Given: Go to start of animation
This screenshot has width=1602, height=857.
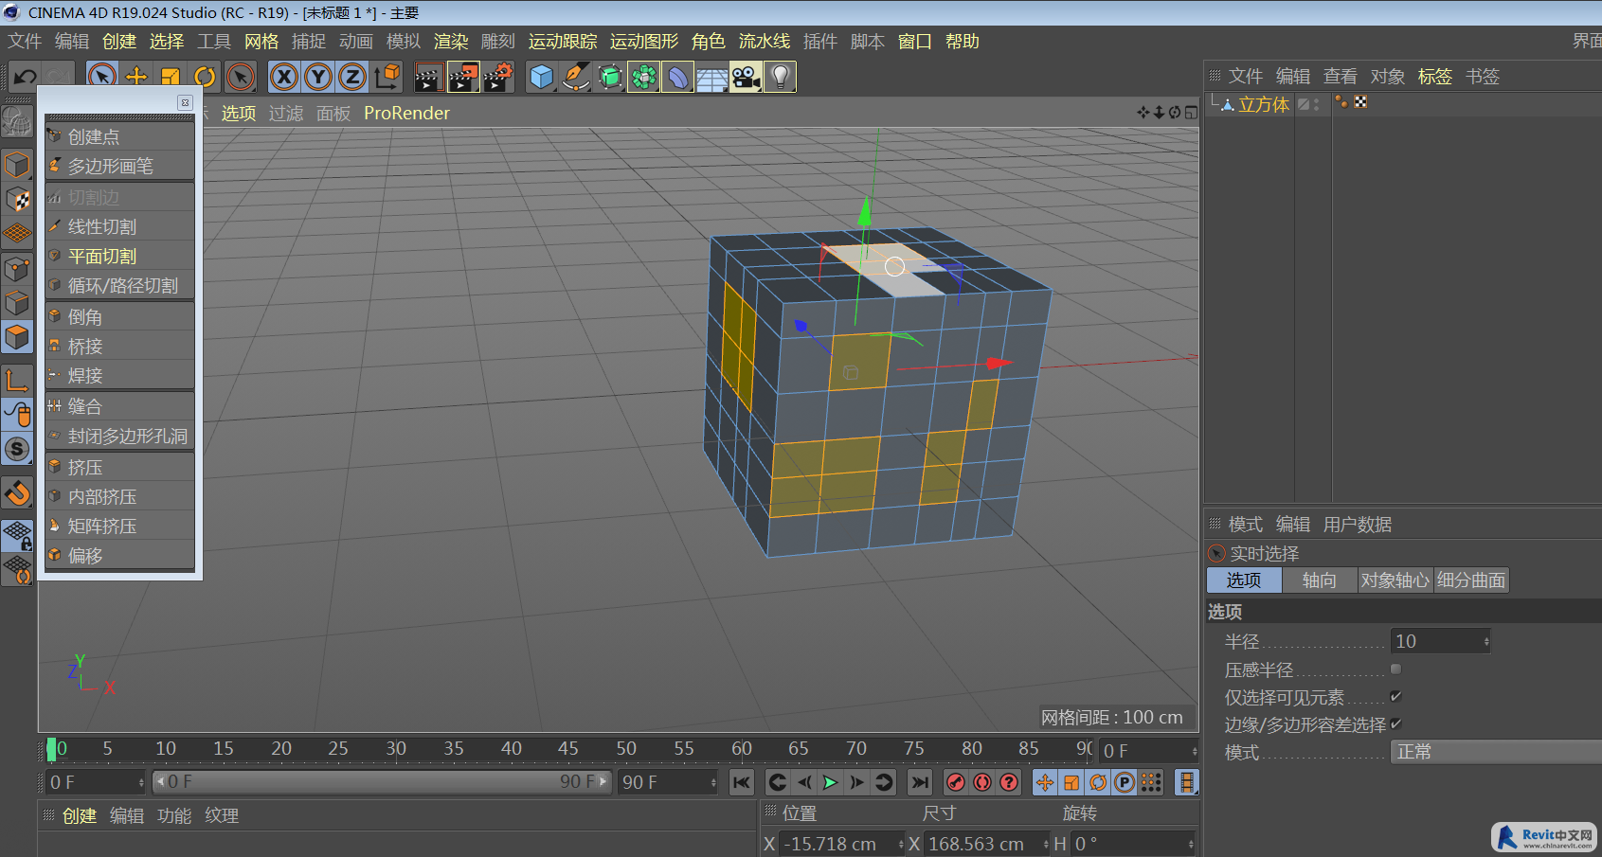Looking at the screenshot, I should [x=742, y=782].
